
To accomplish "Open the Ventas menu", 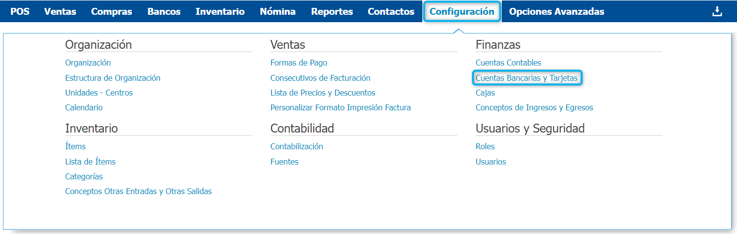I will pyautogui.click(x=60, y=11).
